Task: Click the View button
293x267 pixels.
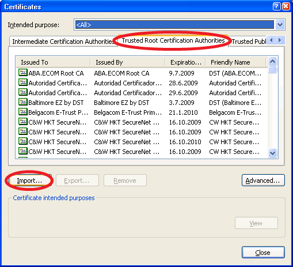Action: [x=256, y=223]
